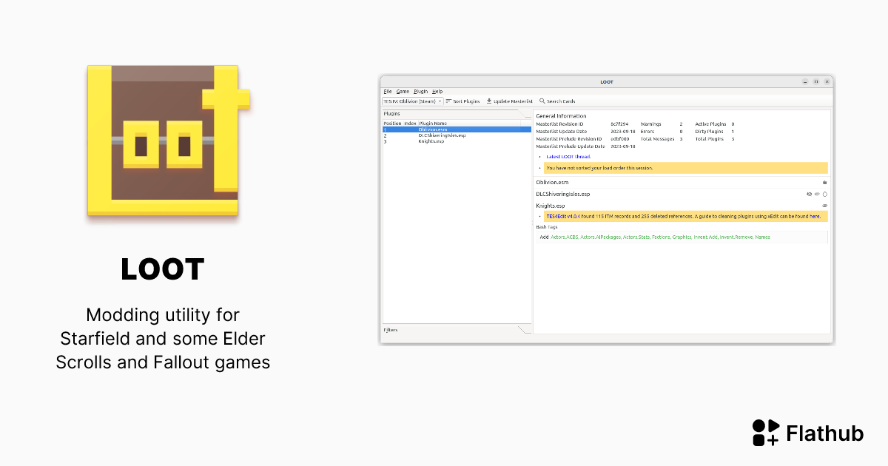Click the Sort Plugins toolbar icon
888x466 pixels.
(449, 101)
